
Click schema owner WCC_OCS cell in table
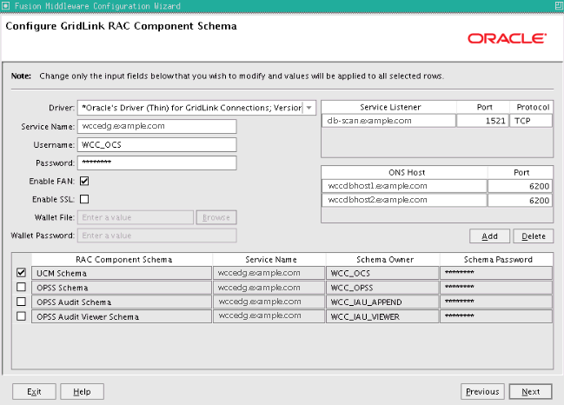pyautogui.click(x=382, y=273)
